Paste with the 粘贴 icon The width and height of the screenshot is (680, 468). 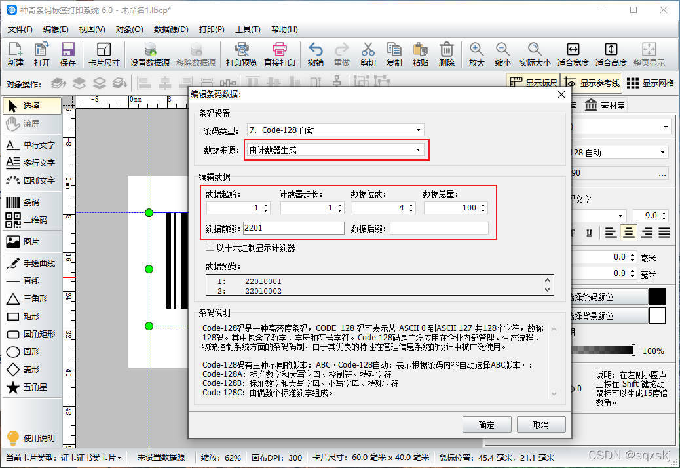(x=420, y=54)
